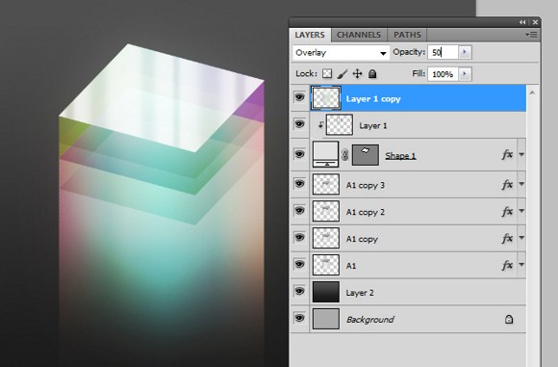Select the Background layer thumbnail
Image resolution: width=558 pixels, height=367 pixels.
pos(325,319)
